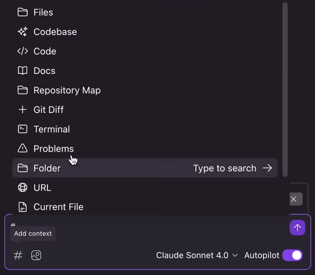Click the hash Add context icon
This screenshot has width=315, height=275.
point(18,256)
